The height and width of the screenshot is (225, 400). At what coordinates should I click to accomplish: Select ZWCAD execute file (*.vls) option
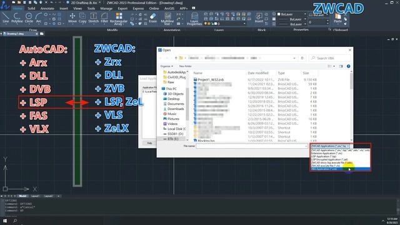[x=340, y=166]
